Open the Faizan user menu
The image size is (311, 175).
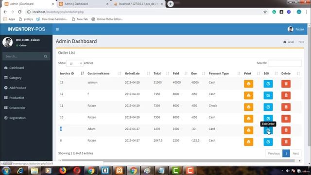pos(296,29)
